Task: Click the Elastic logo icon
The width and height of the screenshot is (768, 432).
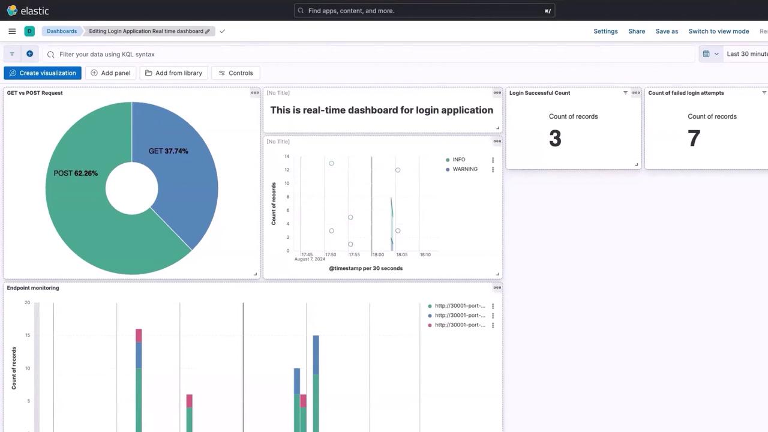Action: click(x=12, y=11)
